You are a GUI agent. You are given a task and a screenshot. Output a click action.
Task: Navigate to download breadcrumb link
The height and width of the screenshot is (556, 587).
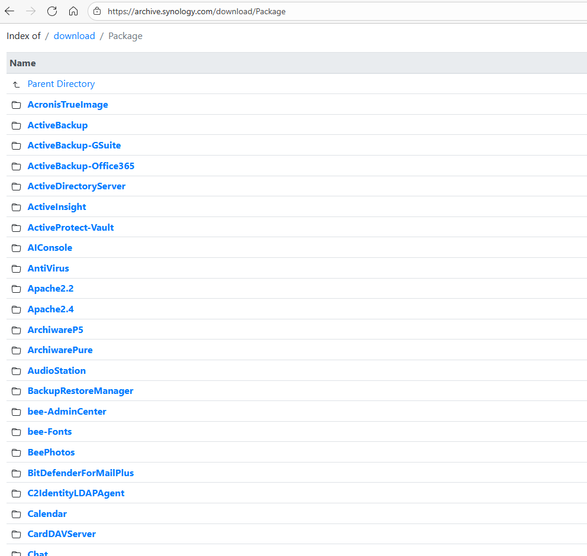(74, 36)
